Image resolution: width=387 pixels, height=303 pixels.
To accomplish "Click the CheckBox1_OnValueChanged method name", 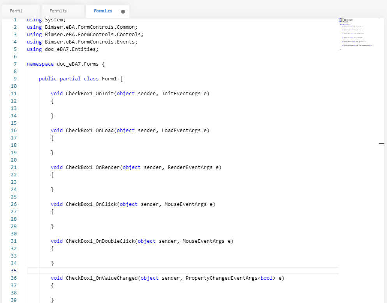I will (102, 278).
